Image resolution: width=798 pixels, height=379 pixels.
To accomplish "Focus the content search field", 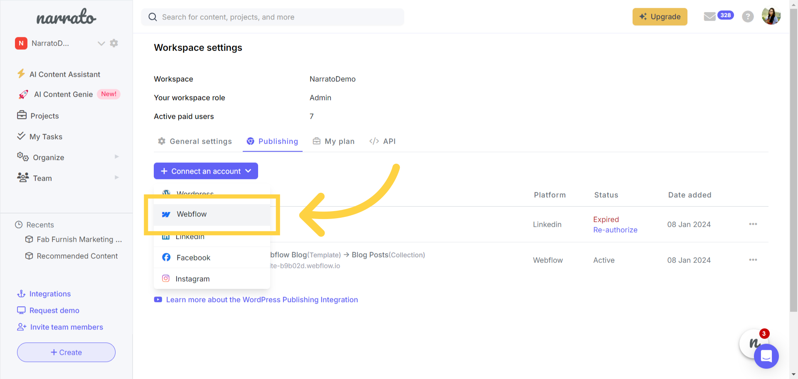I will click(x=273, y=17).
